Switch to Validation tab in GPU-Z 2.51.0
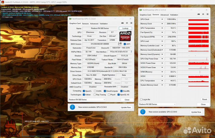This screenshot has height=138, width=215. pos(174,15)
